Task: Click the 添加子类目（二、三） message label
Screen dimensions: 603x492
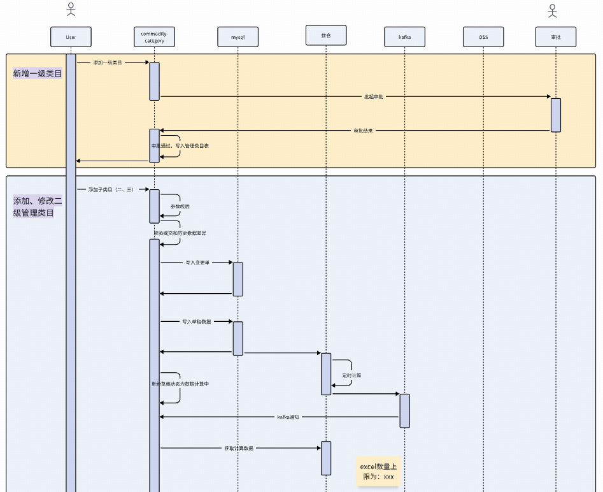Action: click(111, 189)
